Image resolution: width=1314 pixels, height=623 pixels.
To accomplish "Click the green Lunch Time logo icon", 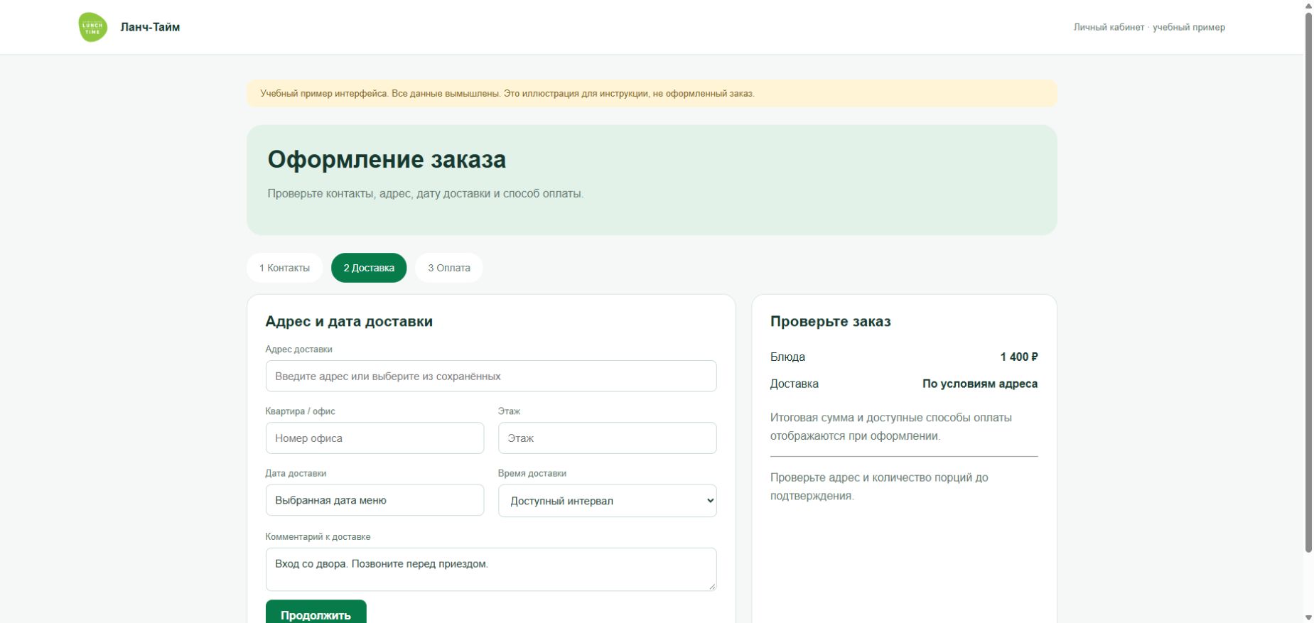I will [92, 27].
